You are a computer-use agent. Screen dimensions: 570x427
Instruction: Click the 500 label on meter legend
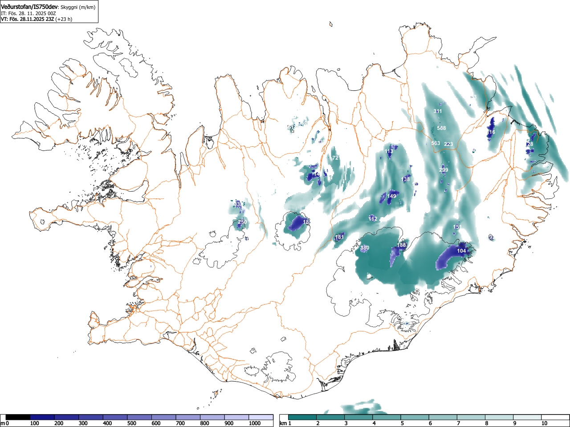point(131,423)
